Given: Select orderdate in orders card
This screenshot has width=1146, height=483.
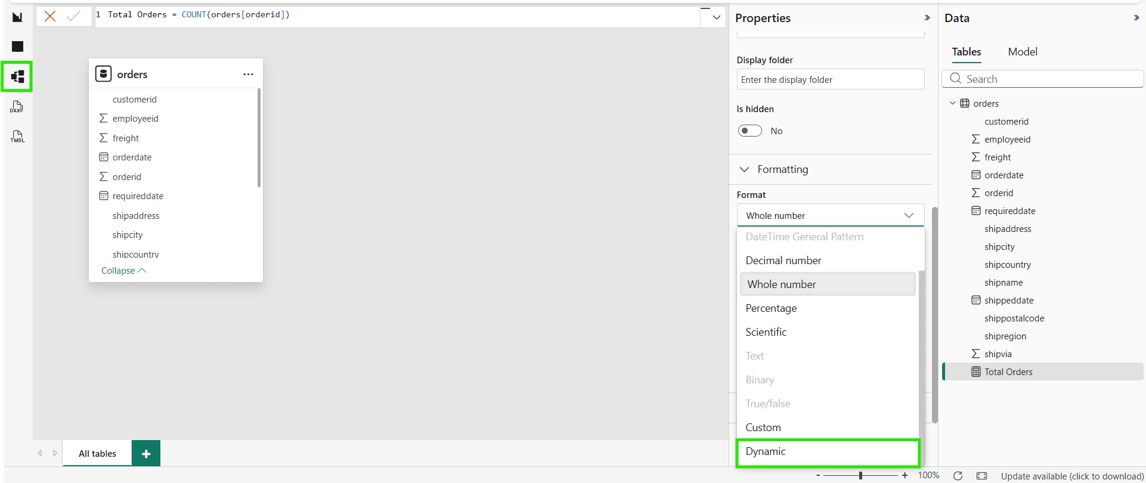Looking at the screenshot, I should point(132,157).
